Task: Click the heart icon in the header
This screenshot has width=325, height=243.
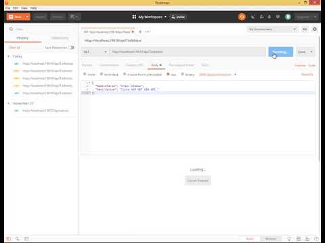Action: 278,17
